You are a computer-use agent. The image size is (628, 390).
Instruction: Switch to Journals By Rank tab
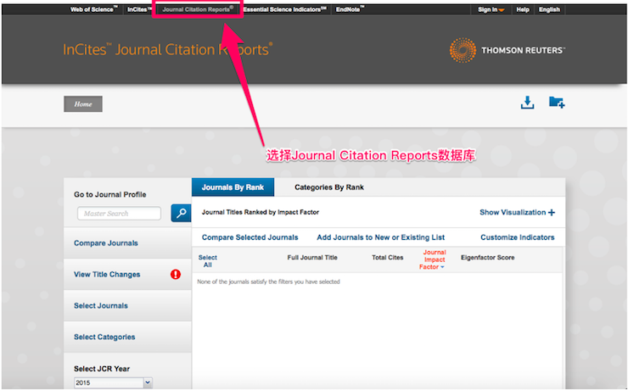click(x=233, y=187)
